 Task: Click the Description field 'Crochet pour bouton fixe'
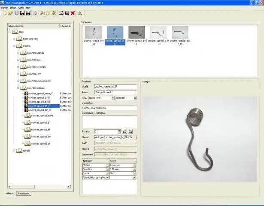click(x=109, y=108)
